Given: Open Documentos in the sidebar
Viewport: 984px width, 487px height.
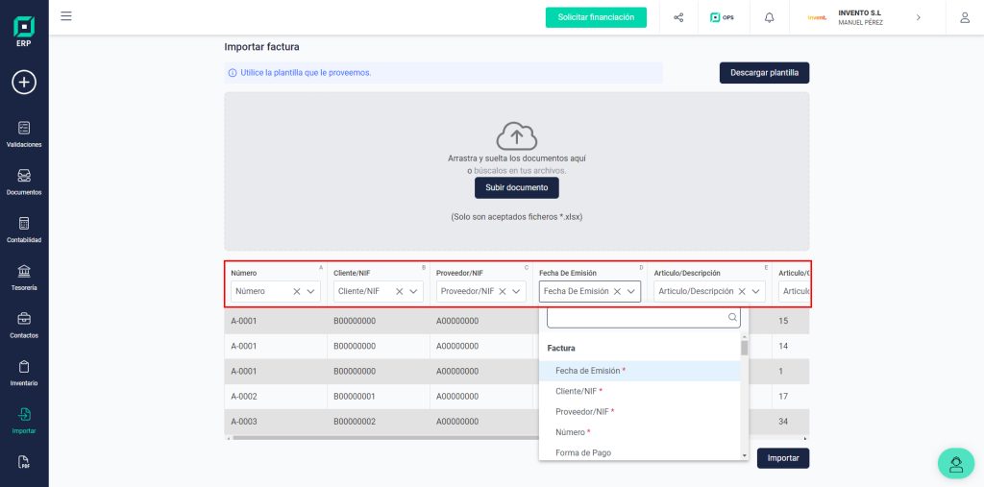Looking at the screenshot, I should point(24,182).
